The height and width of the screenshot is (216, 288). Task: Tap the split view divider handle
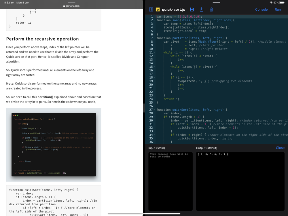(x=144, y=108)
